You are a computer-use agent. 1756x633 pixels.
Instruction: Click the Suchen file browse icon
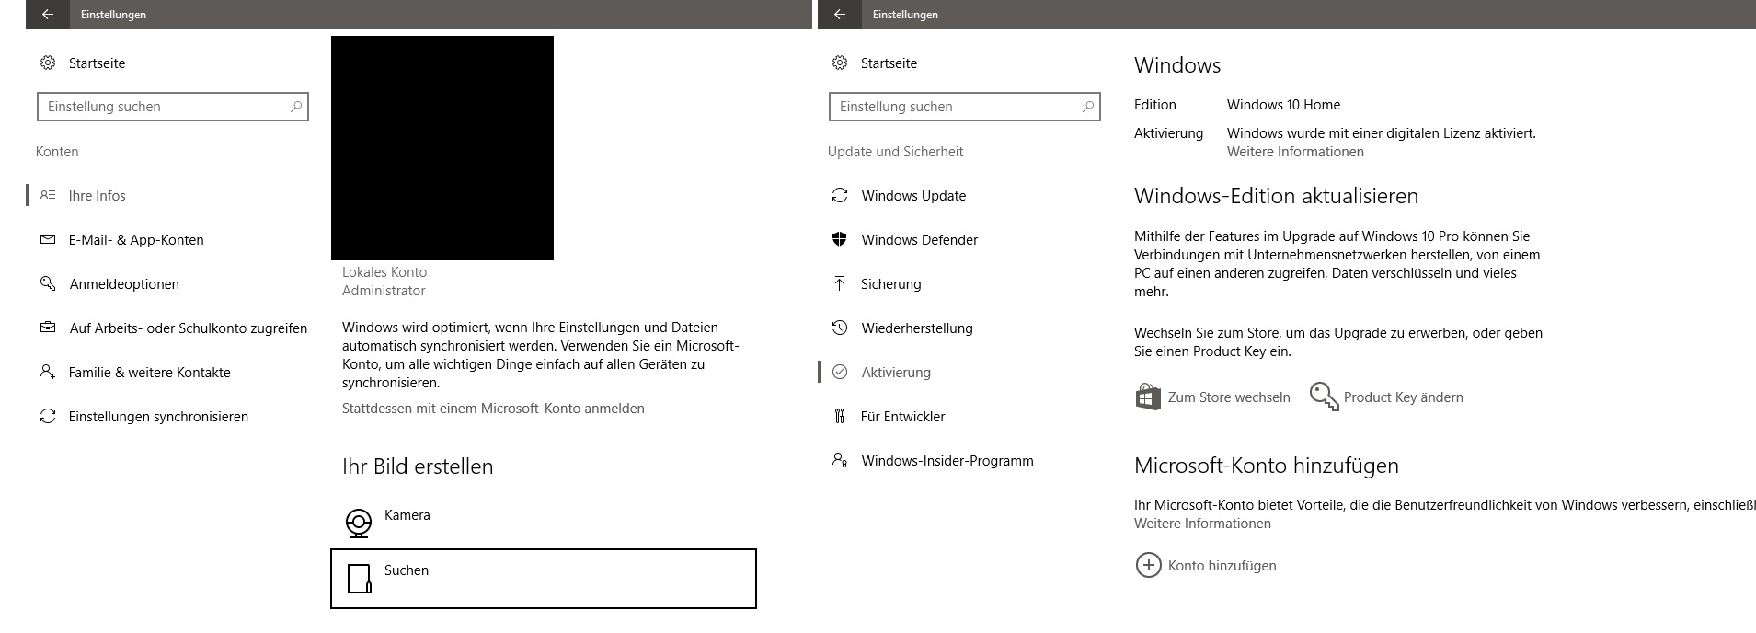360,579
